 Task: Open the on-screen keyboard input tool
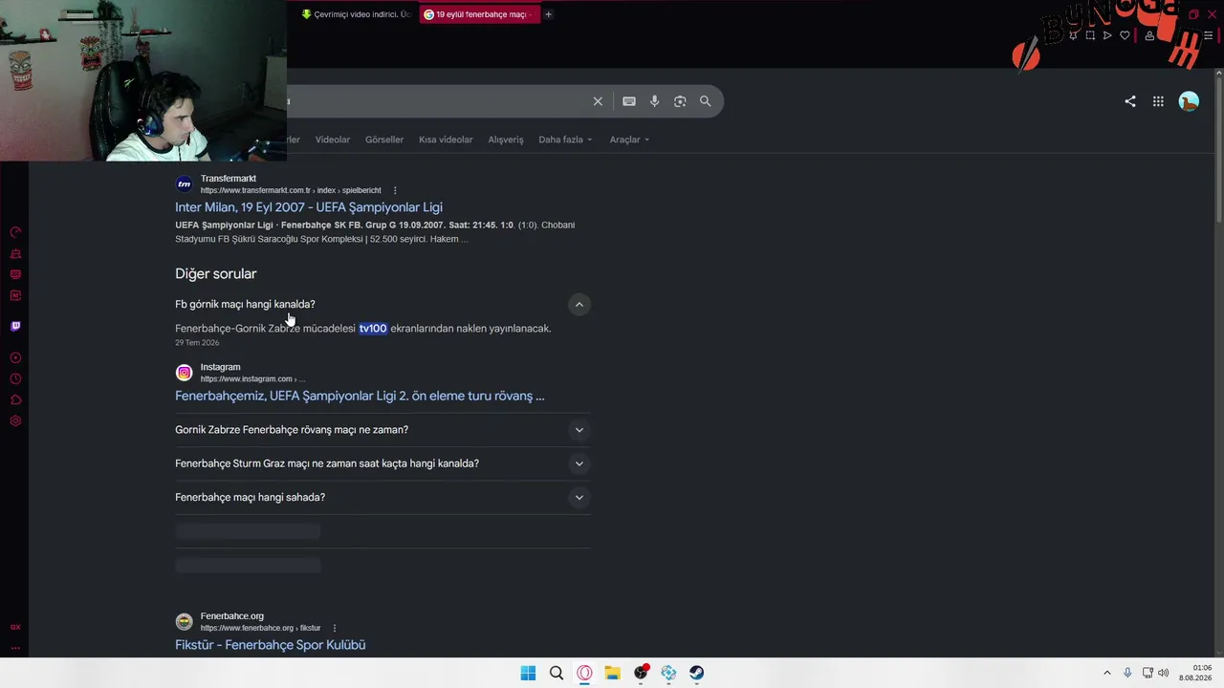click(x=629, y=101)
